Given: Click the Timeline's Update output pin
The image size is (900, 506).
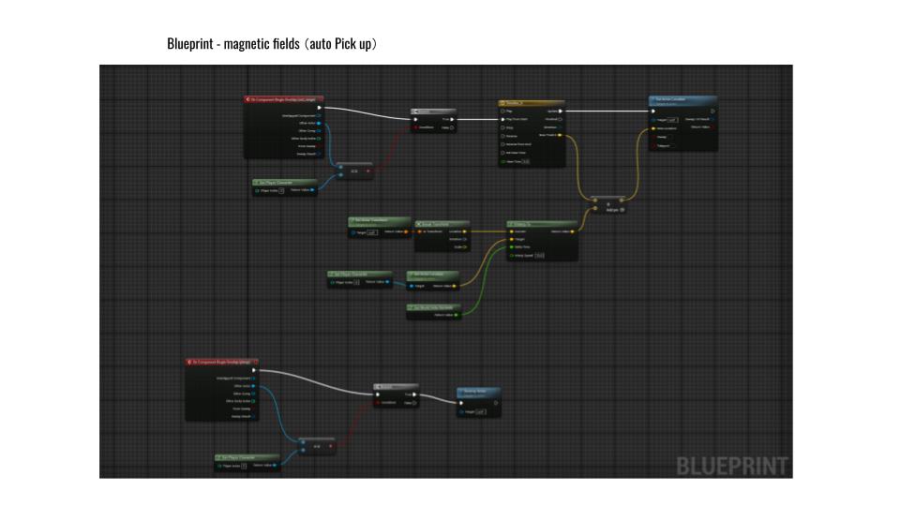Looking at the screenshot, I should (561, 111).
